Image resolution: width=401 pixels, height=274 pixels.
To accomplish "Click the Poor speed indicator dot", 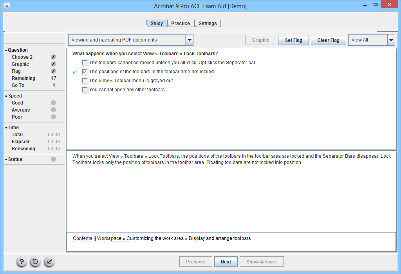I will click(53, 117).
